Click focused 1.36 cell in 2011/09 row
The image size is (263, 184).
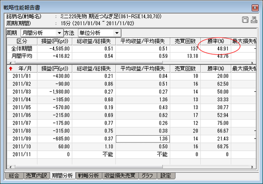[x=143, y=139]
